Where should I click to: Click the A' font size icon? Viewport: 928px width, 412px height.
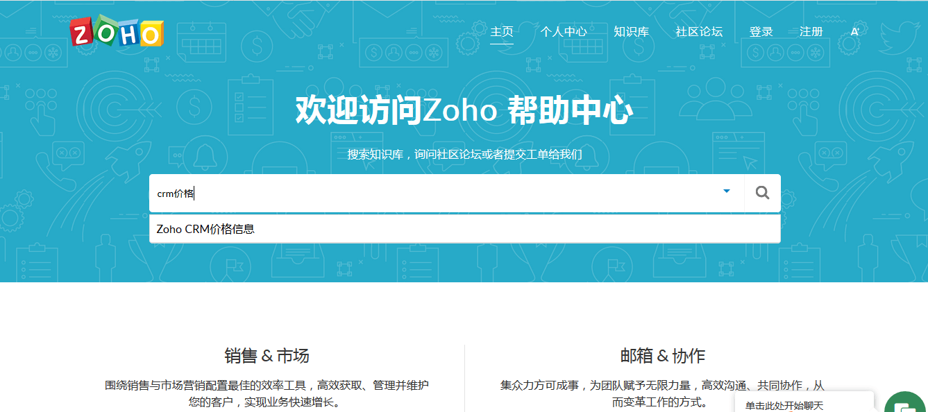click(x=855, y=32)
